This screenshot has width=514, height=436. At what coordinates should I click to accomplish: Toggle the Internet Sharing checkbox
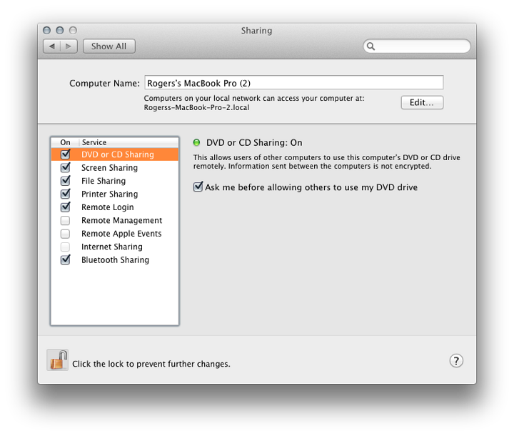[65, 247]
